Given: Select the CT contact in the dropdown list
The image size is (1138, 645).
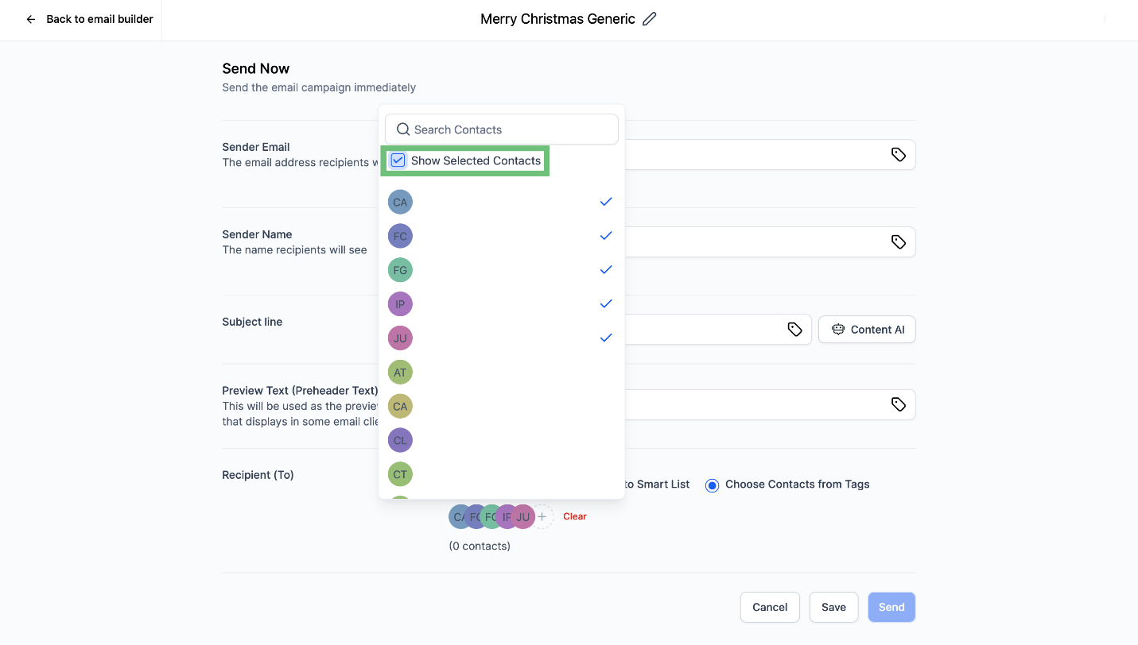Looking at the screenshot, I should tap(501, 475).
